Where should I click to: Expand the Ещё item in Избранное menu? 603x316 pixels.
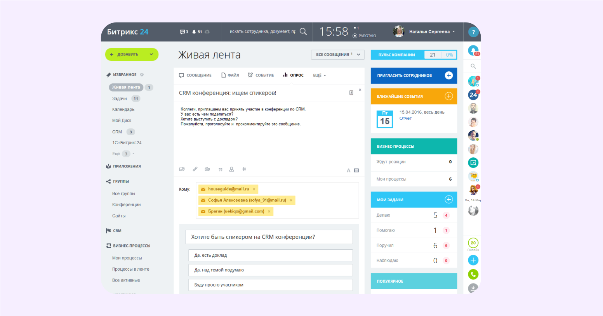(x=123, y=154)
